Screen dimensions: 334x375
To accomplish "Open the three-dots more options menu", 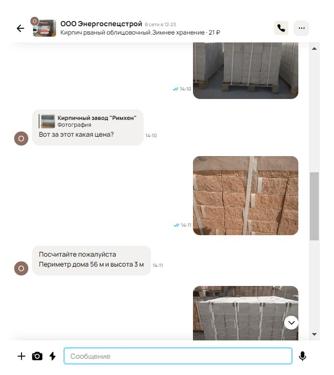I will tap(301, 28).
